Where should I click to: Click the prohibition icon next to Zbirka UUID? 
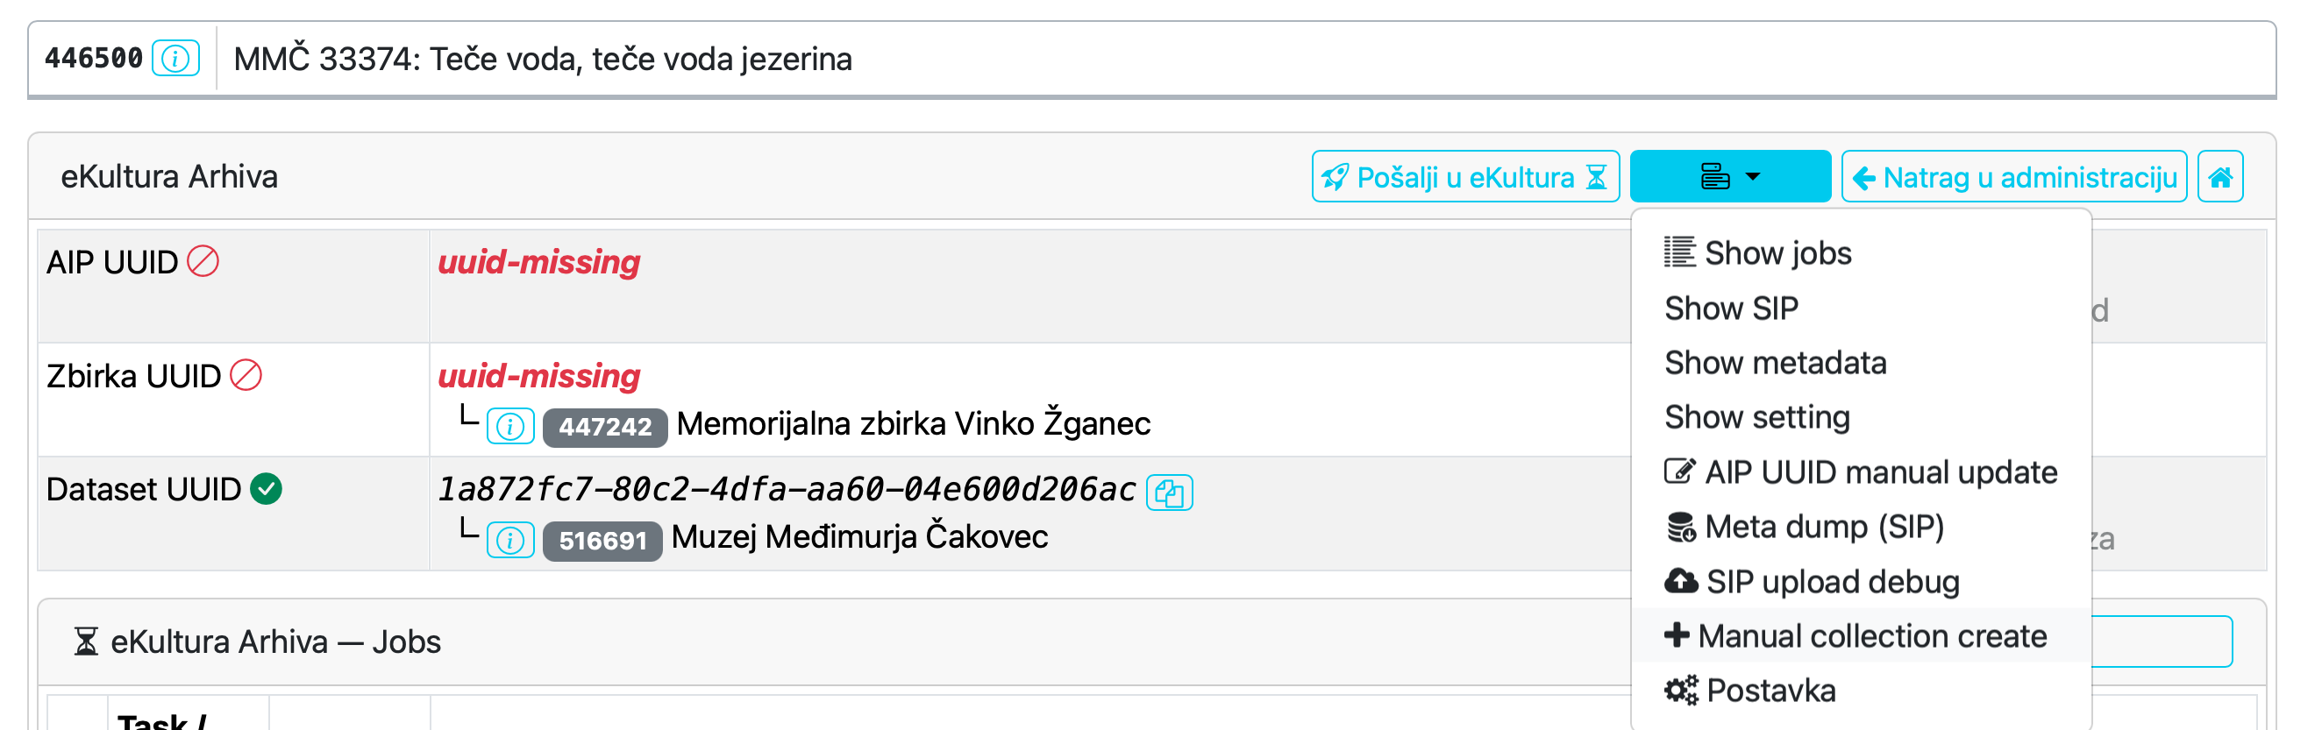[x=247, y=377]
